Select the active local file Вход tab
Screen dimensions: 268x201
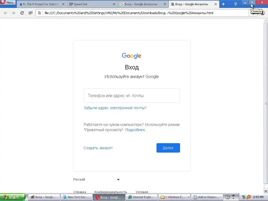194,4
